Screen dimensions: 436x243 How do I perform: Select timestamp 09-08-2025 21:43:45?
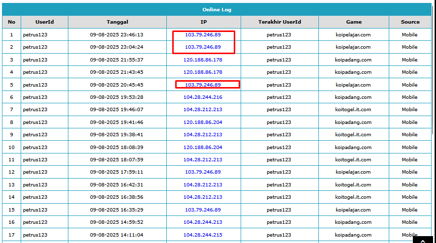[117, 72]
